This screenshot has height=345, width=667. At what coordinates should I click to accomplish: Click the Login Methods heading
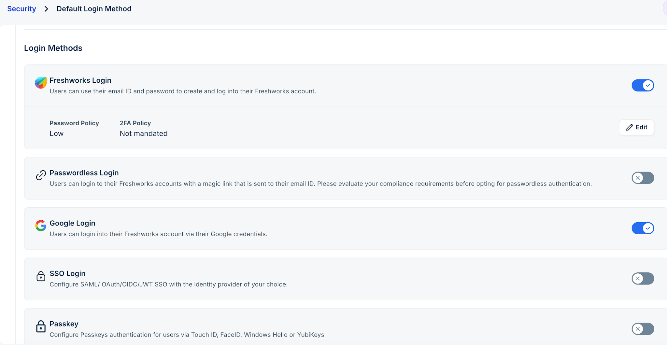(x=53, y=48)
